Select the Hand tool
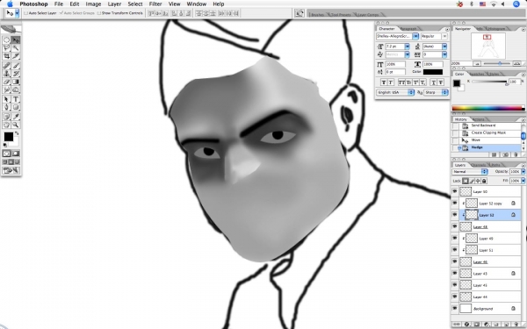 point(6,125)
